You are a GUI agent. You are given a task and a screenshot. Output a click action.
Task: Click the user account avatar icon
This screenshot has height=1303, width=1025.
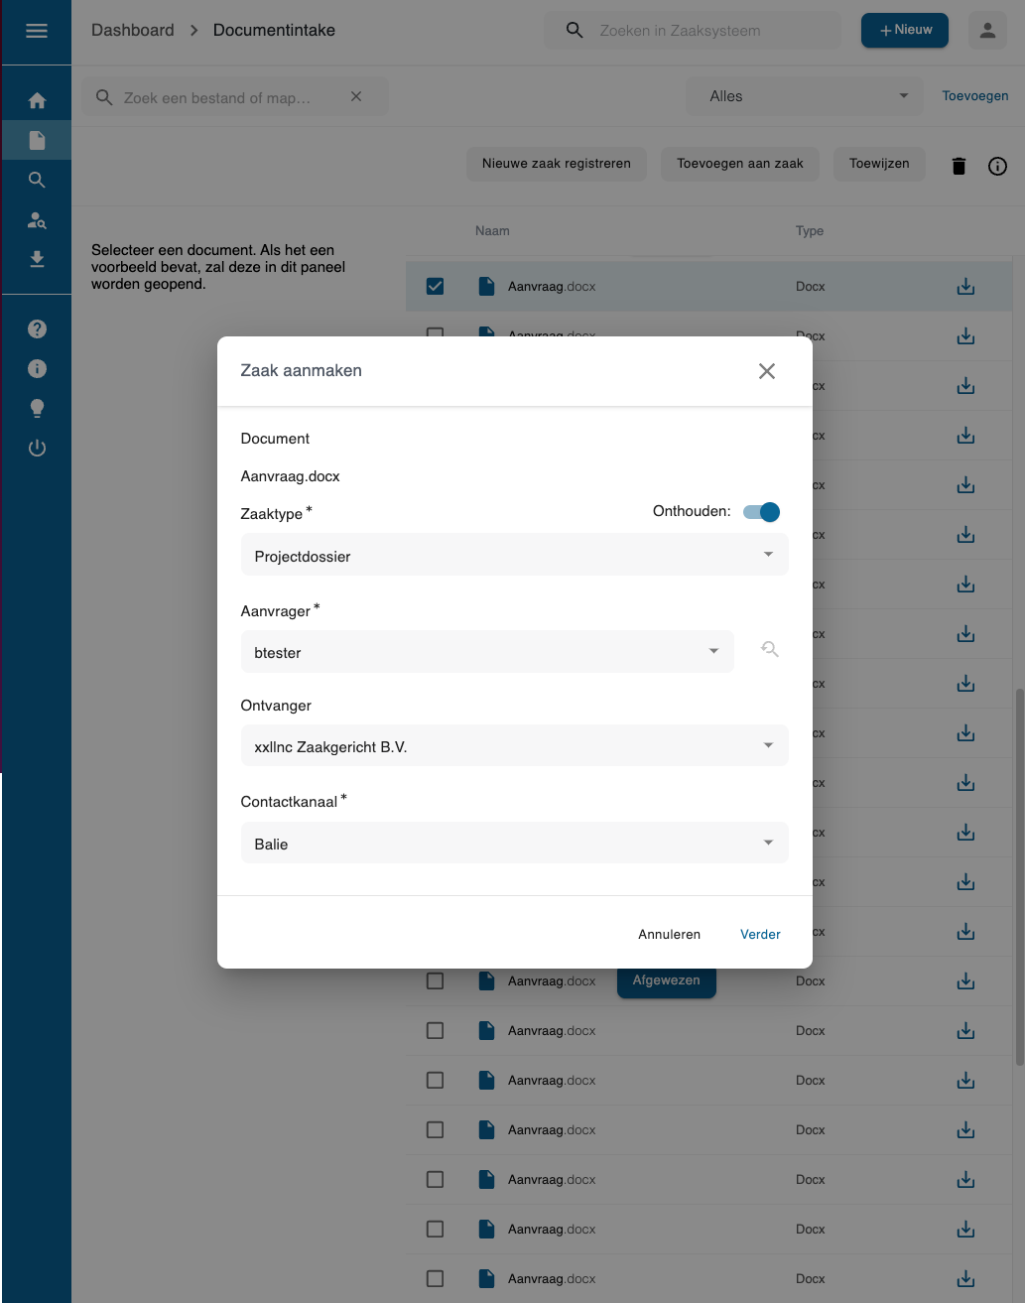coord(987,31)
